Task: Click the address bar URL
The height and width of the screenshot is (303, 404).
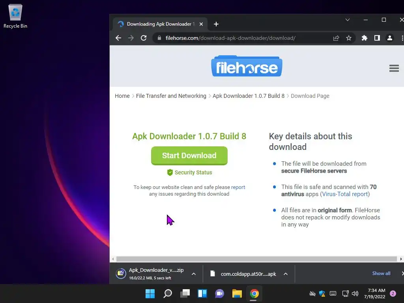Action: click(230, 38)
